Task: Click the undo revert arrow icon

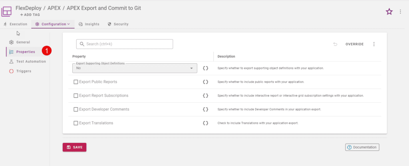Action: [335, 44]
